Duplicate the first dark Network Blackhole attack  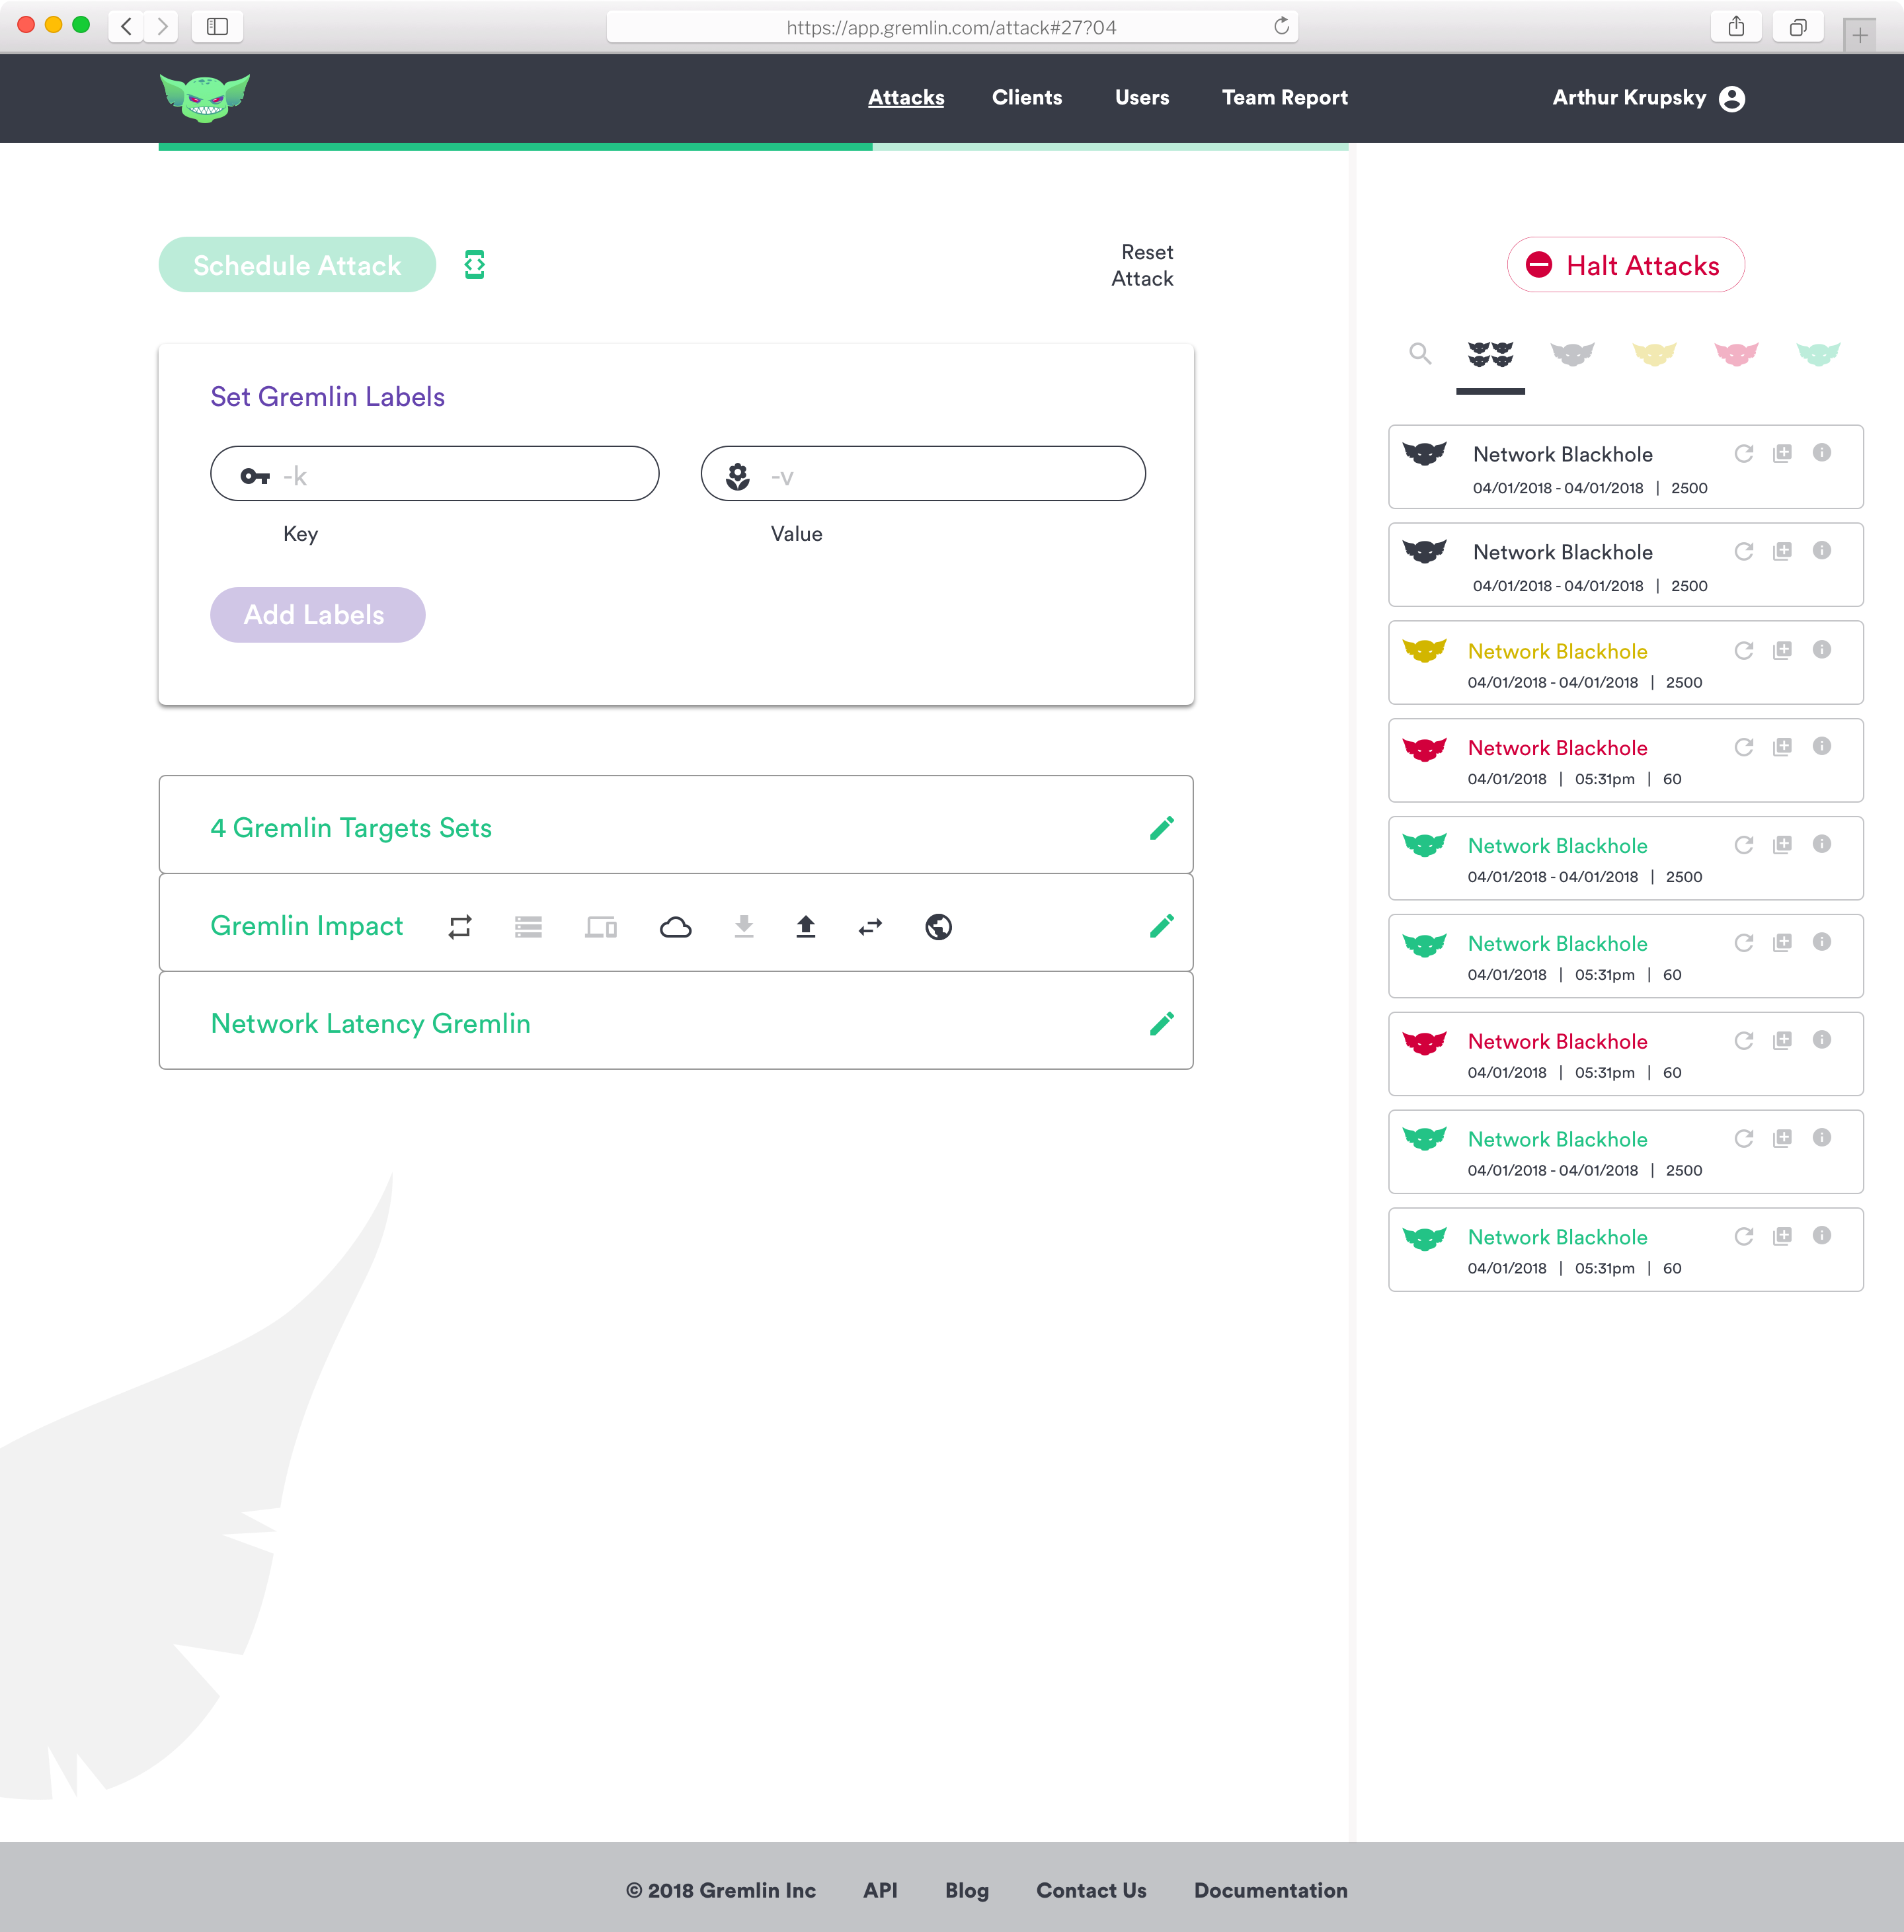[1782, 453]
